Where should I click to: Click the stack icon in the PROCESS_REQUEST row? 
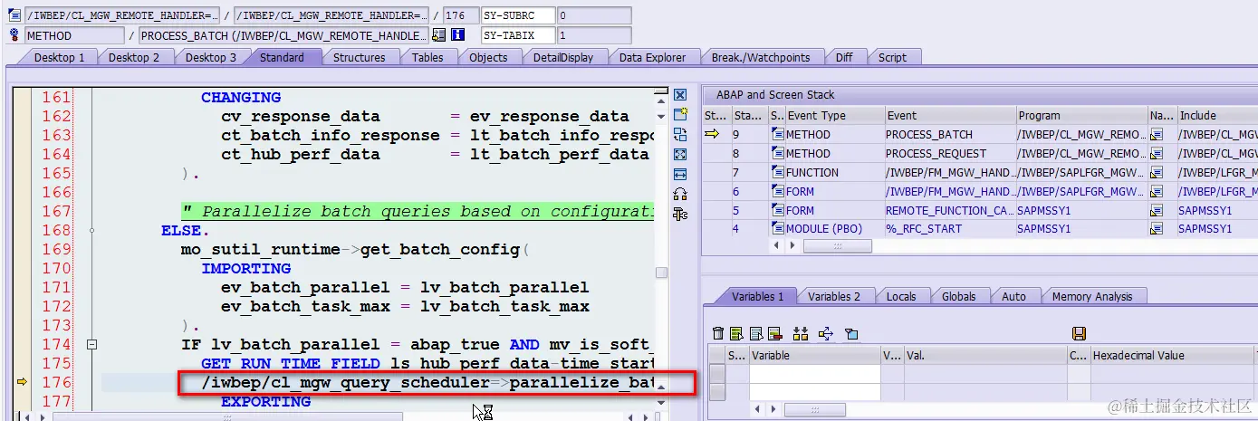pos(777,153)
